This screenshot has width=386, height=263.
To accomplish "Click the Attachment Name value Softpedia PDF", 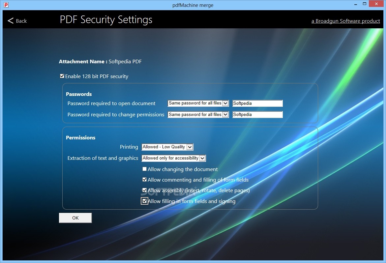I will click(x=125, y=62).
